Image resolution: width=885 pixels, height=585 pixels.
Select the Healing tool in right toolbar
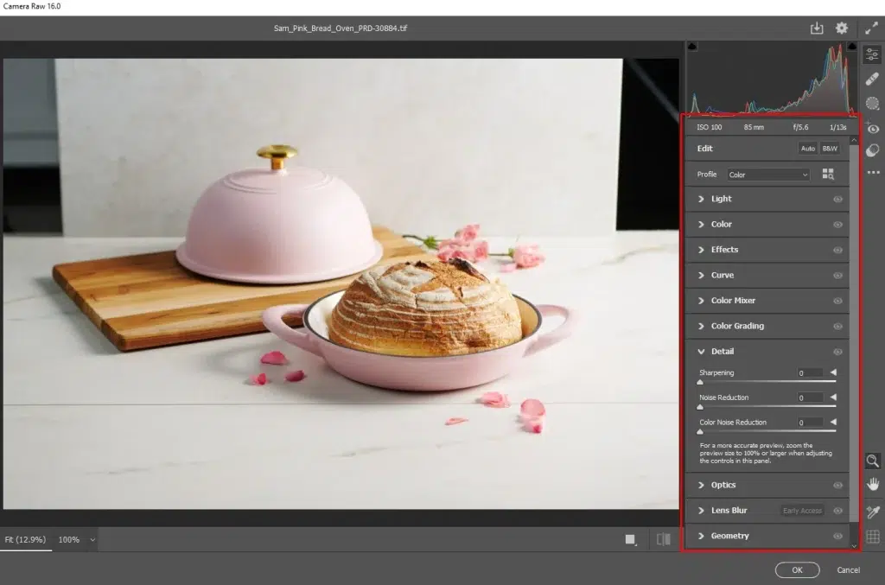[x=872, y=79]
